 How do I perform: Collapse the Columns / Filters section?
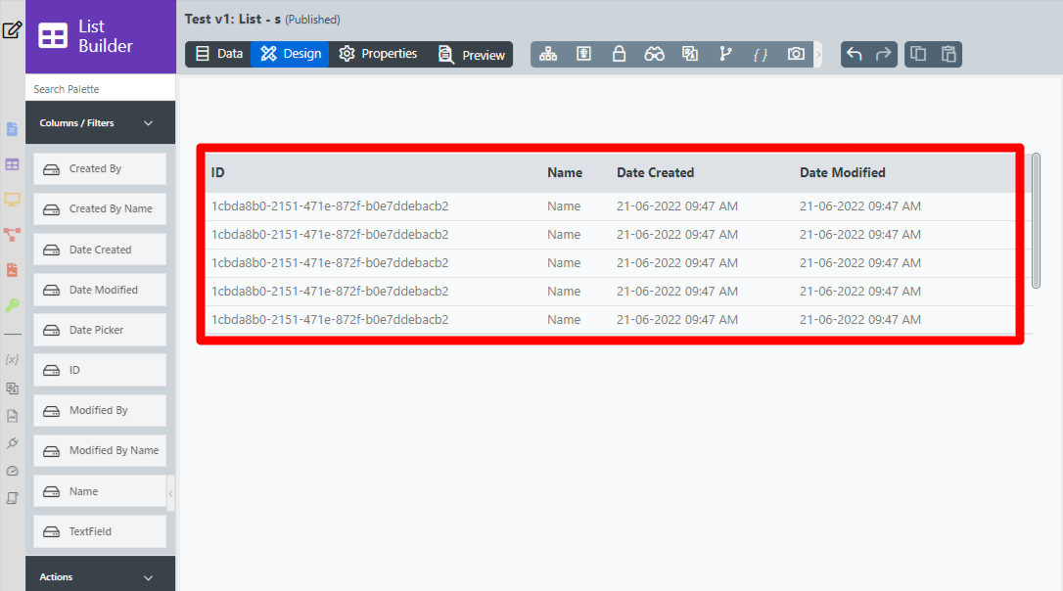(149, 123)
